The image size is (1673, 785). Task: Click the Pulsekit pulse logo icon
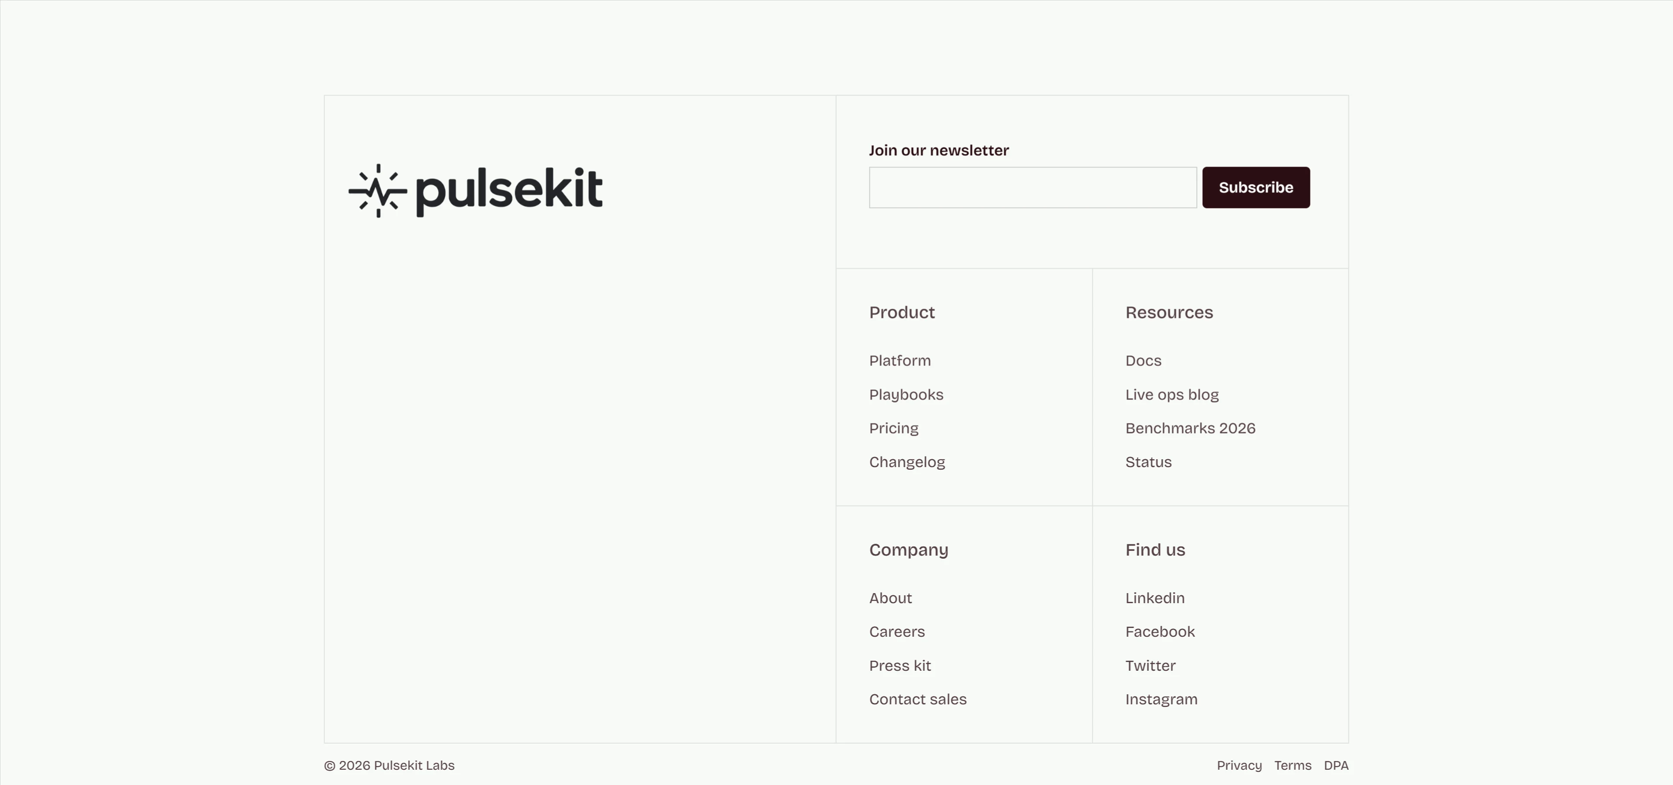[x=378, y=190]
